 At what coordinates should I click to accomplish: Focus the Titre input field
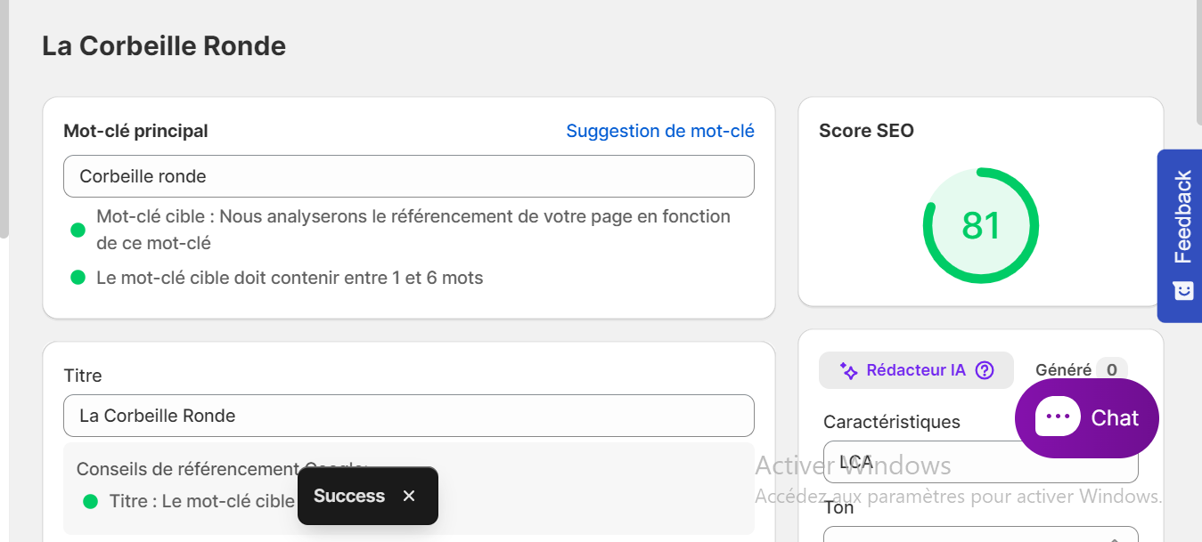point(409,416)
